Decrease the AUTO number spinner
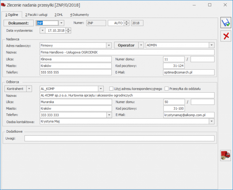The width and height of the screenshot is (233, 190). [x=127, y=24]
